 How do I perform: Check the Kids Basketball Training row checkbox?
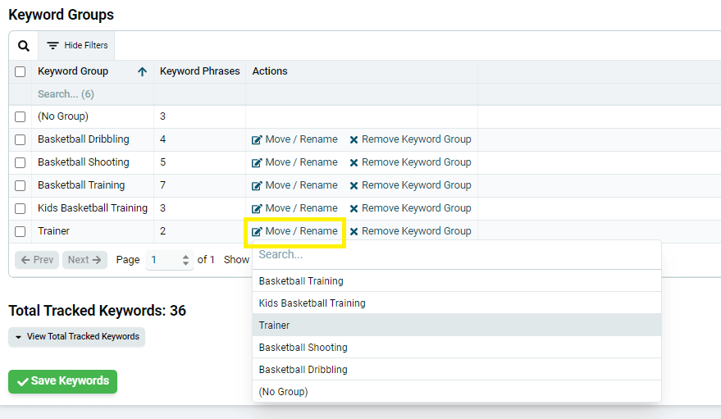21,208
